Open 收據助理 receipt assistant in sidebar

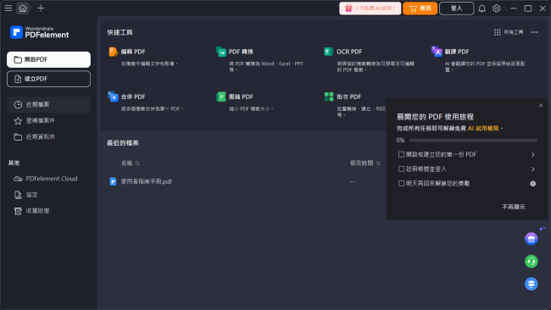pos(48,211)
